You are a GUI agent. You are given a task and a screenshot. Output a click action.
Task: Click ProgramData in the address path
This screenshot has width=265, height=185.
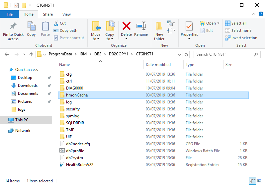(x=60, y=54)
